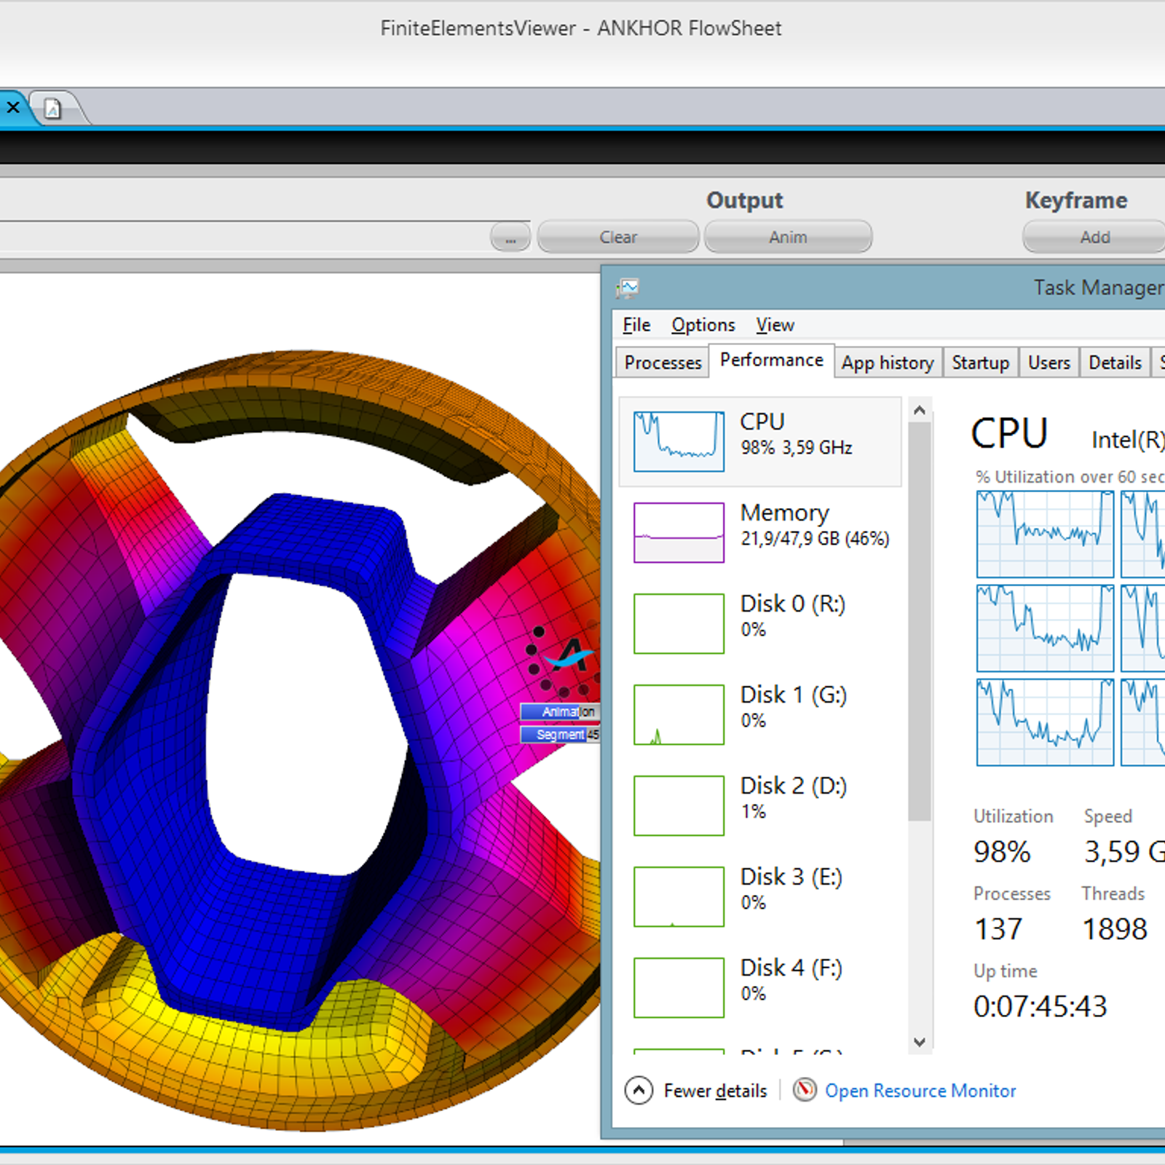Click the Output section heading
Image resolution: width=1165 pixels, height=1165 pixels.
click(x=744, y=200)
